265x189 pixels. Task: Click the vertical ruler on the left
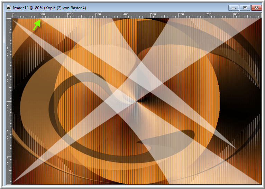9,101
